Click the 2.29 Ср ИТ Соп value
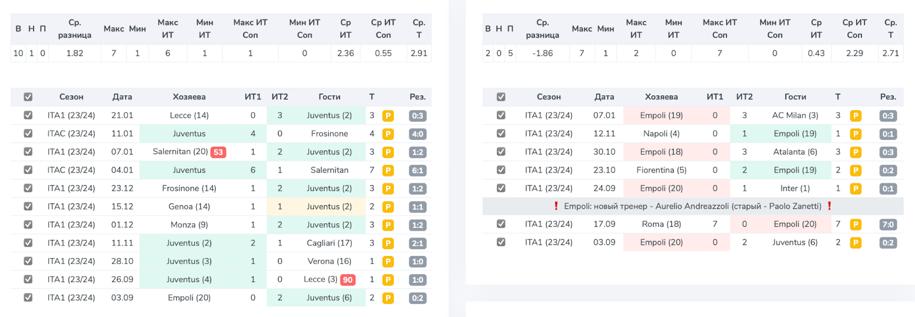The image size is (915, 317). coord(854,53)
